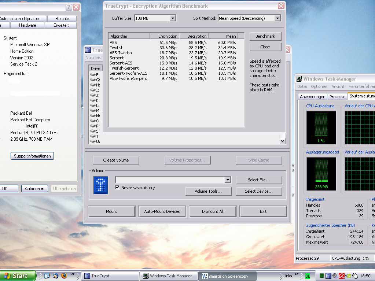Image resolution: width=375 pixels, height=281 pixels.
Task: Select drive O: in TrueCrypt list
Action: tap(95, 121)
